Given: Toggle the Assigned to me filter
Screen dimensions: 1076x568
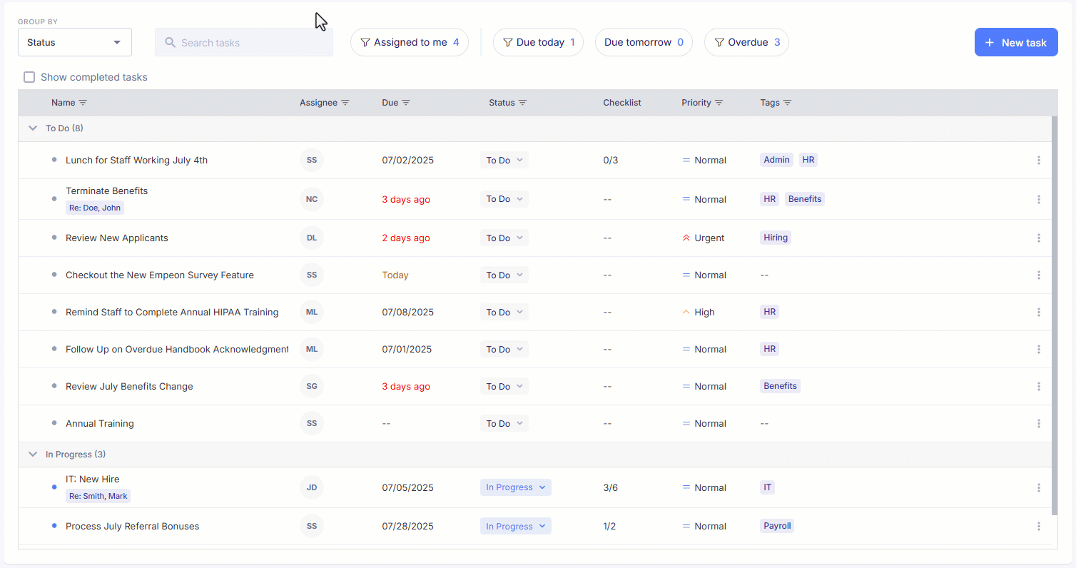Looking at the screenshot, I should pyautogui.click(x=410, y=42).
